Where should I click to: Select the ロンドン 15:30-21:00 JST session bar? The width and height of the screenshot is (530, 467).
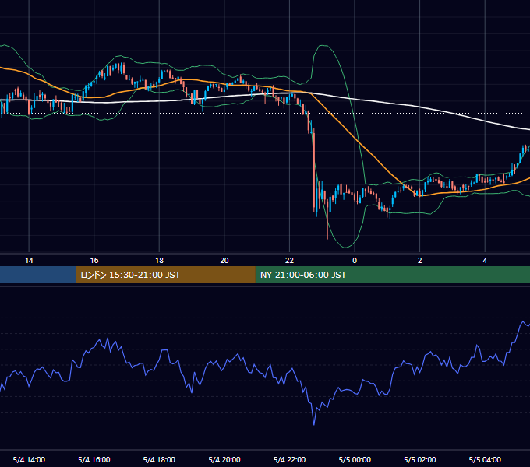(x=165, y=275)
